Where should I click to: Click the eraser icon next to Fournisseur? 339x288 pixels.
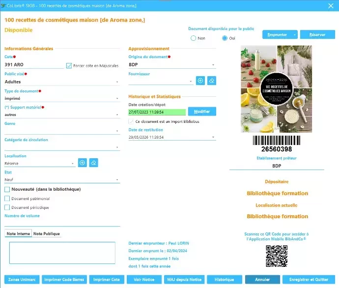click(212, 81)
